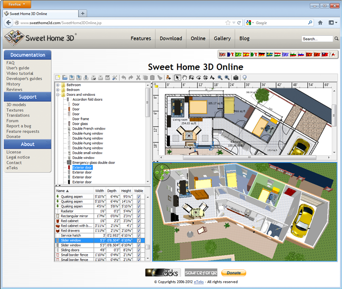Click furniture table scroll-down arrow
This screenshot has height=289, width=342.
pos(148,258)
